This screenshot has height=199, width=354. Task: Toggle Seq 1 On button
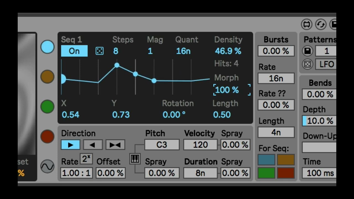74,51
